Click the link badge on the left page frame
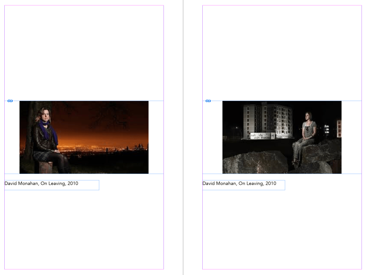 tap(10, 101)
